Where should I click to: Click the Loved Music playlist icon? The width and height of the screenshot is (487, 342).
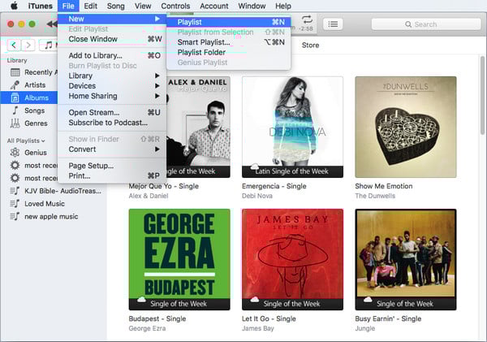click(x=15, y=204)
